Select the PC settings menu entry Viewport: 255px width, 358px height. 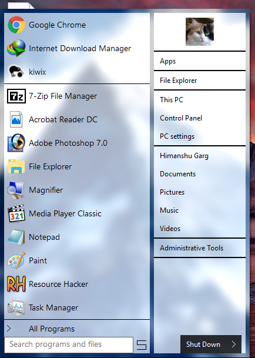[x=200, y=136]
